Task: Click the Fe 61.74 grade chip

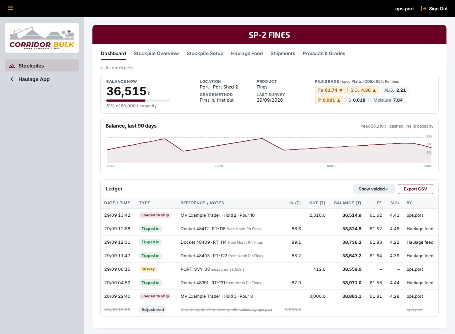Action: click(x=330, y=90)
